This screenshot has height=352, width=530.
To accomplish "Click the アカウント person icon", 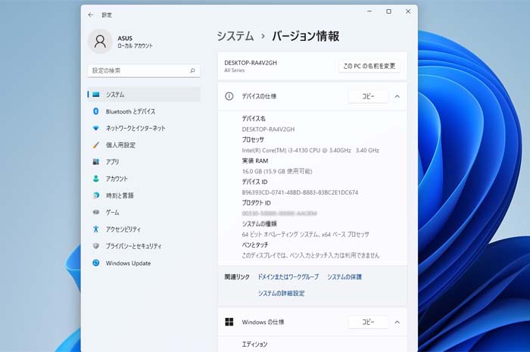I will [x=96, y=179].
